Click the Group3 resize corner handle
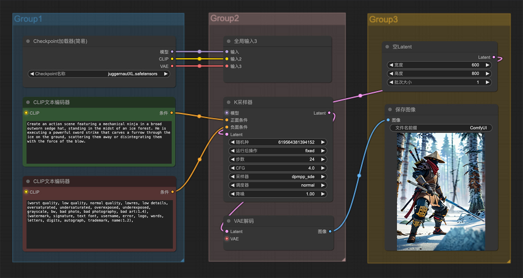 point(508,261)
